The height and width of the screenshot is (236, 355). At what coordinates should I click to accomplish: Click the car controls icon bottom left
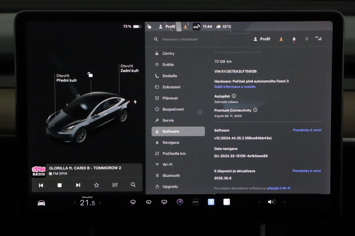coord(41,202)
